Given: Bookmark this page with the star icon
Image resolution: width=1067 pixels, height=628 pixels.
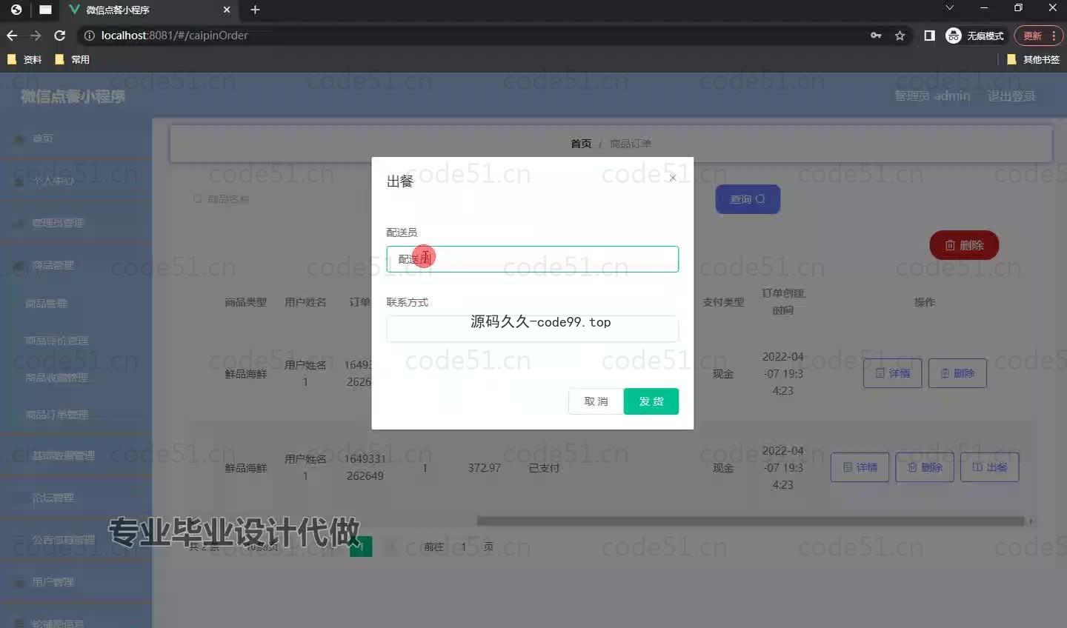Looking at the screenshot, I should pos(900,36).
